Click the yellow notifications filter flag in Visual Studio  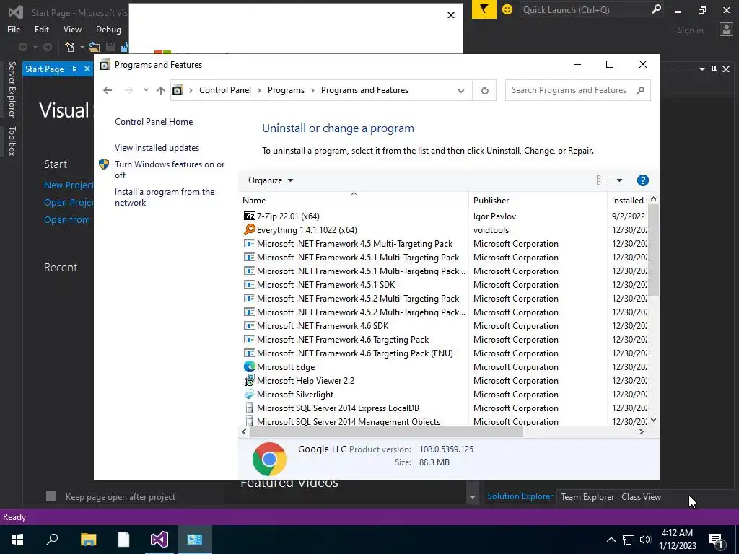coord(484,9)
